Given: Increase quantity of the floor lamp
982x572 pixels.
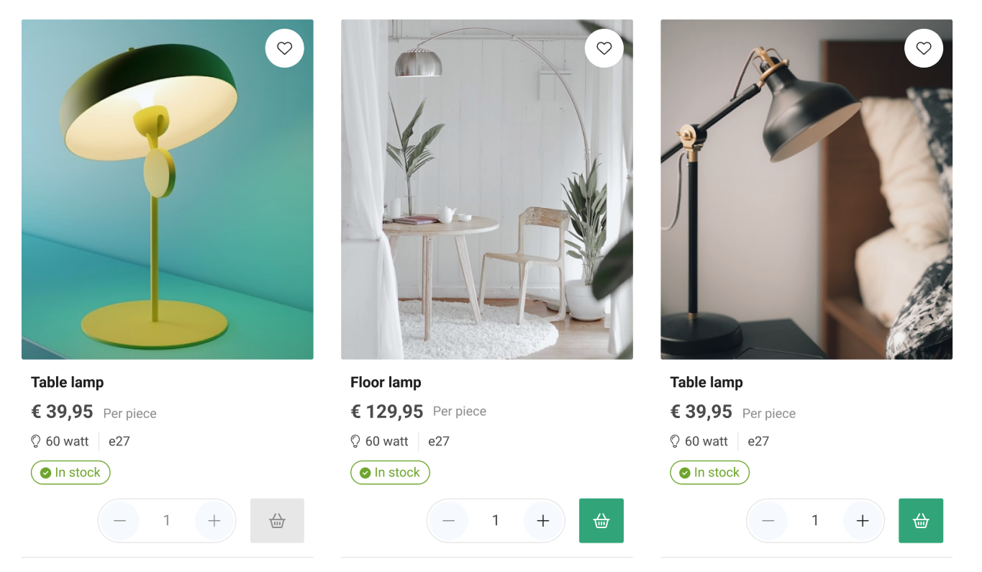Looking at the screenshot, I should (x=543, y=520).
